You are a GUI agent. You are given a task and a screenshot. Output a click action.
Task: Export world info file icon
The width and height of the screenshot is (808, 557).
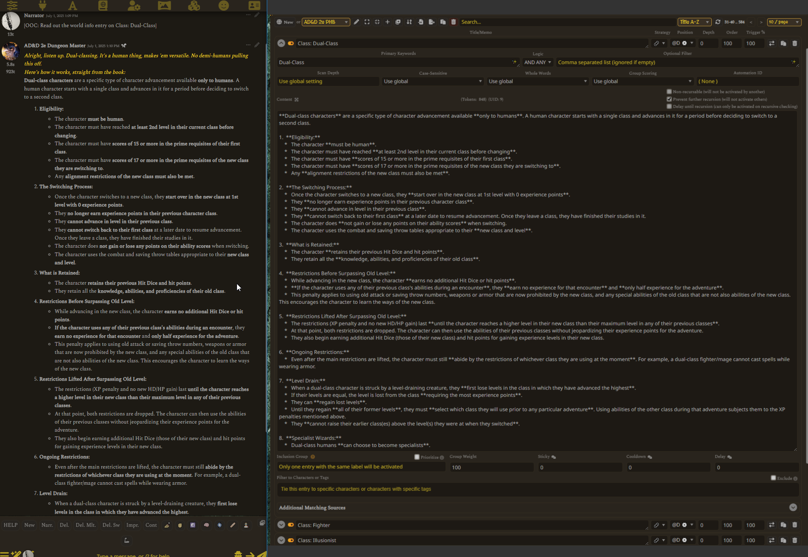pos(431,22)
